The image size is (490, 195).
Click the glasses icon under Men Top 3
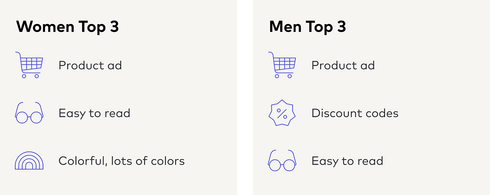tap(282, 161)
